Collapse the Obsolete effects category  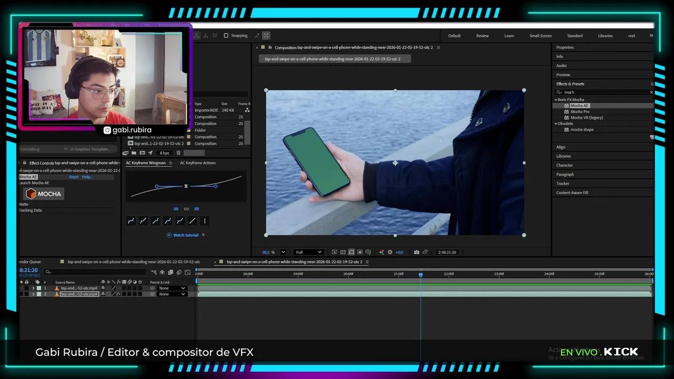click(x=556, y=124)
